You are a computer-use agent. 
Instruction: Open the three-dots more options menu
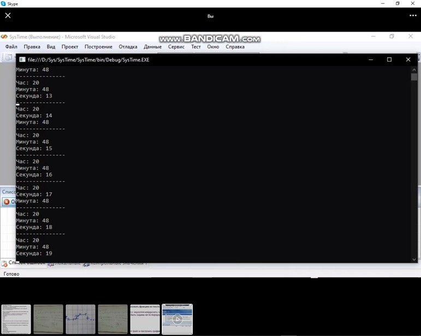[413, 16]
